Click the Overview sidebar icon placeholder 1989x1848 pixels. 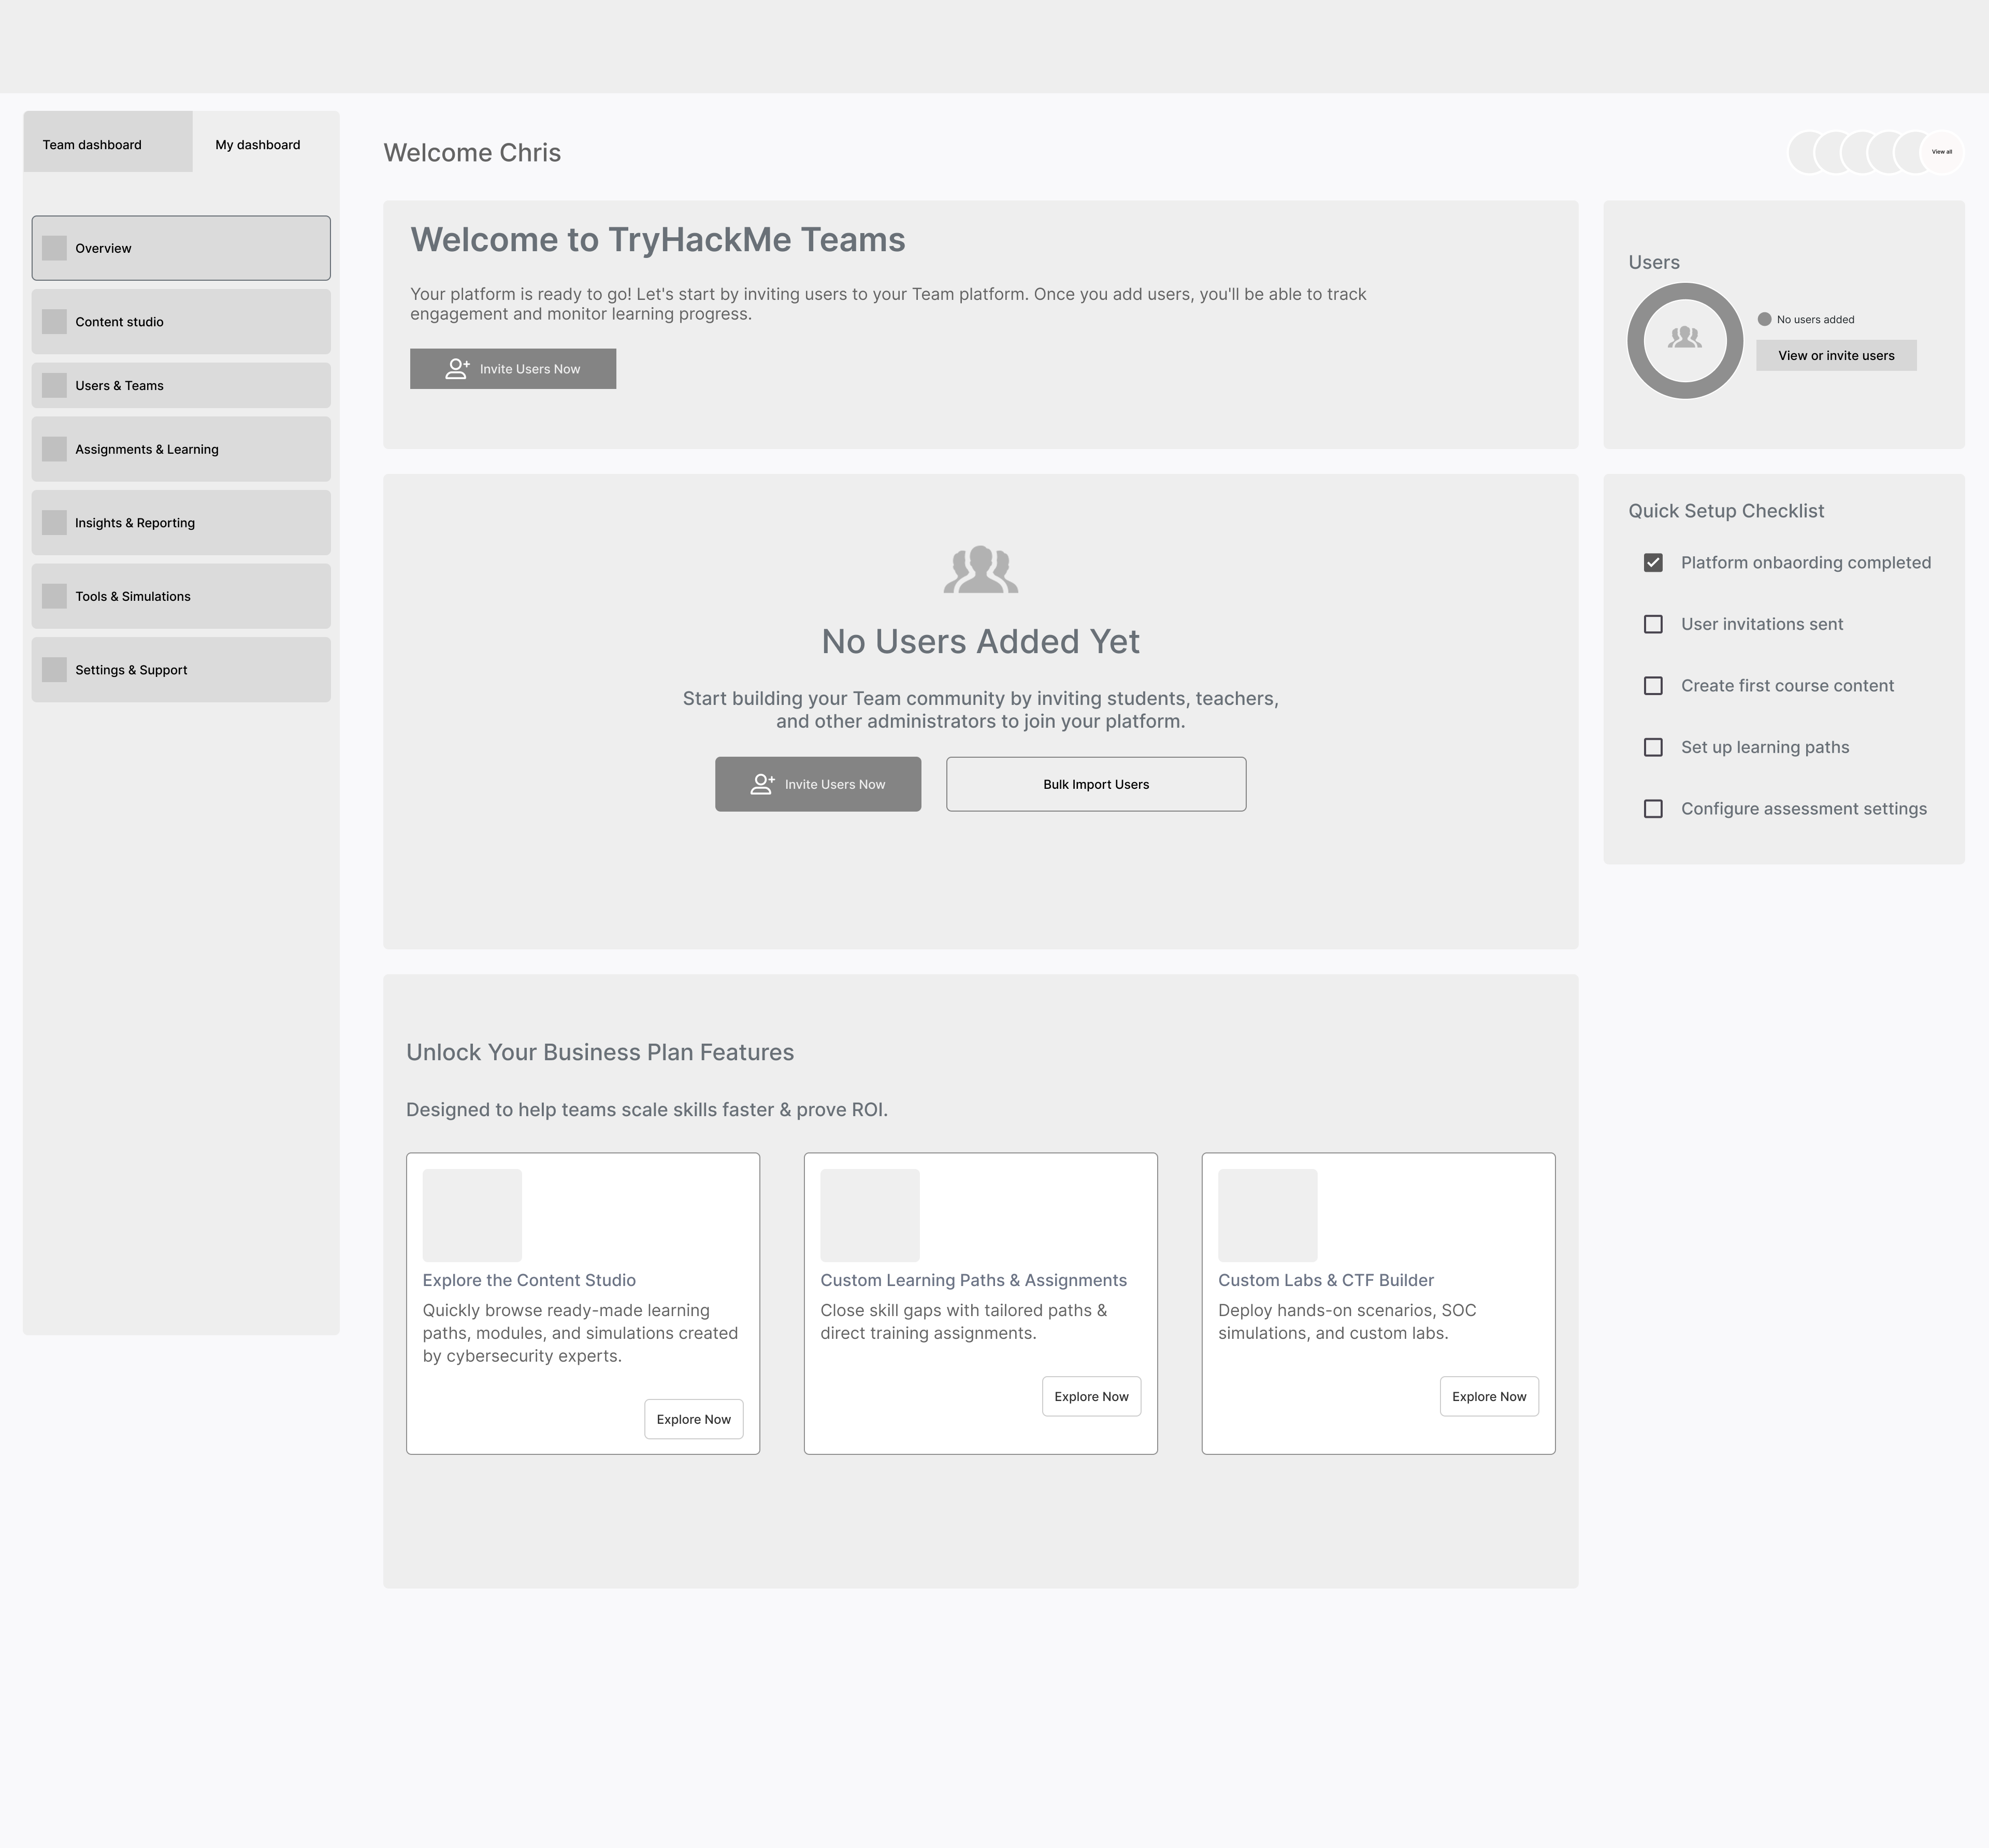click(x=54, y=248)
